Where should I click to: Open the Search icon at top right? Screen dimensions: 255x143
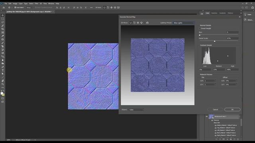click(243, 8)
